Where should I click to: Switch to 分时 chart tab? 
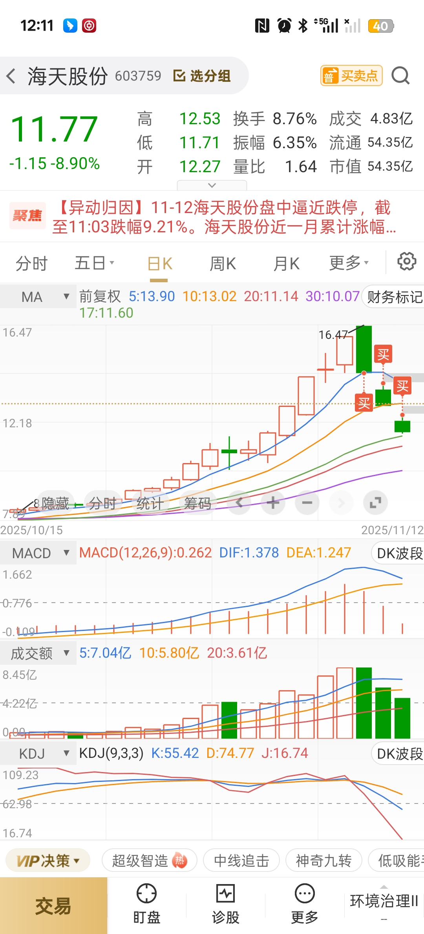coord(31,263)
